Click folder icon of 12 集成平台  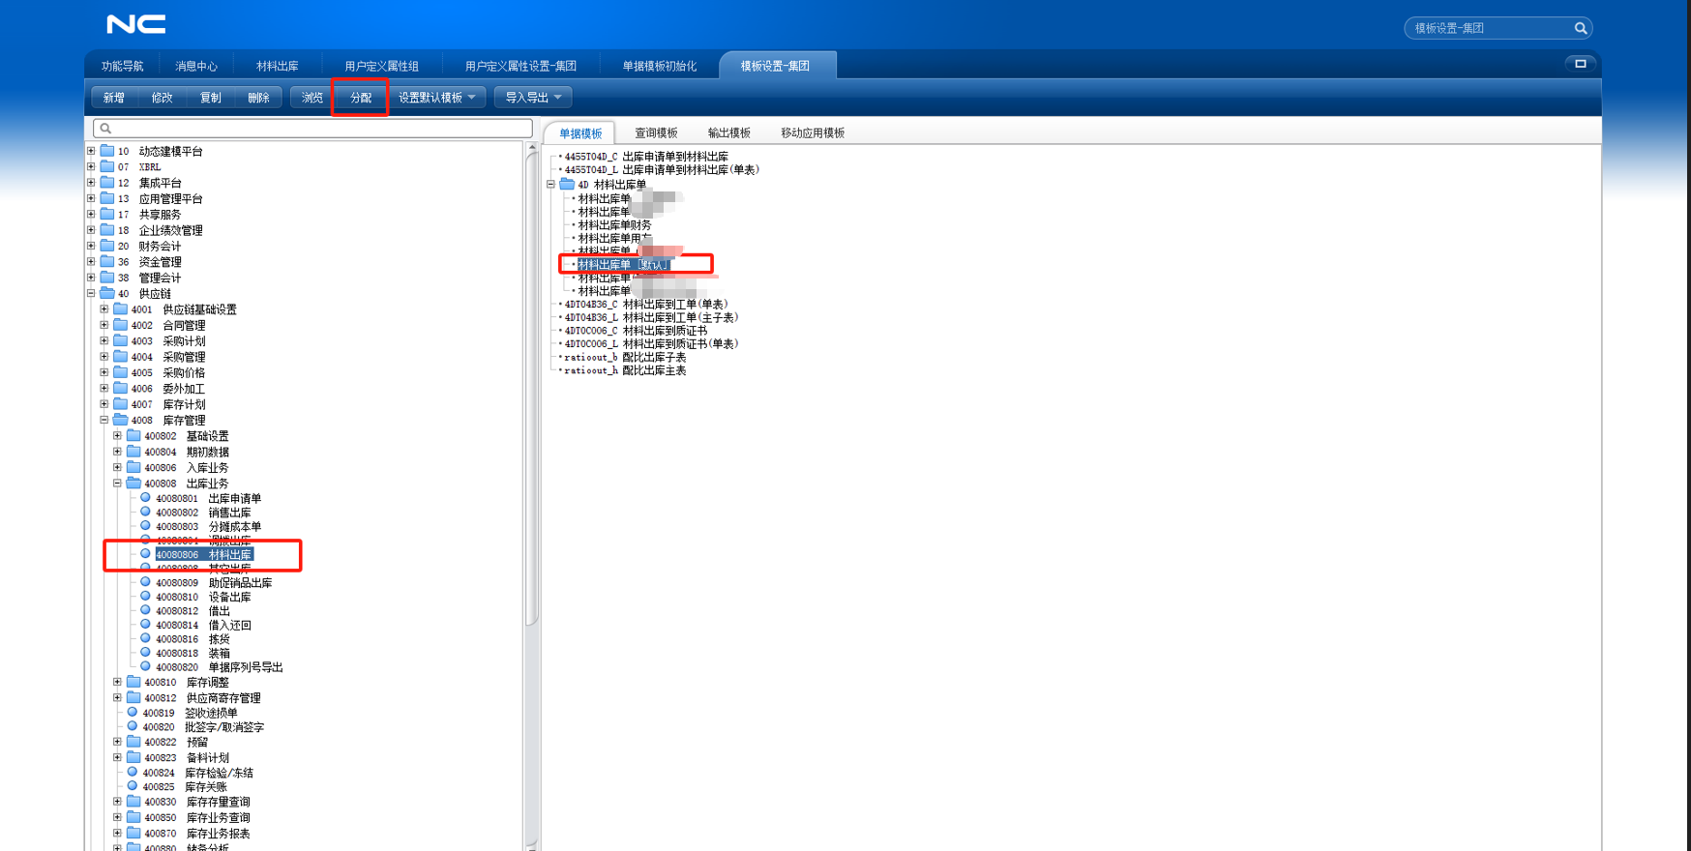tap(107, 183)
